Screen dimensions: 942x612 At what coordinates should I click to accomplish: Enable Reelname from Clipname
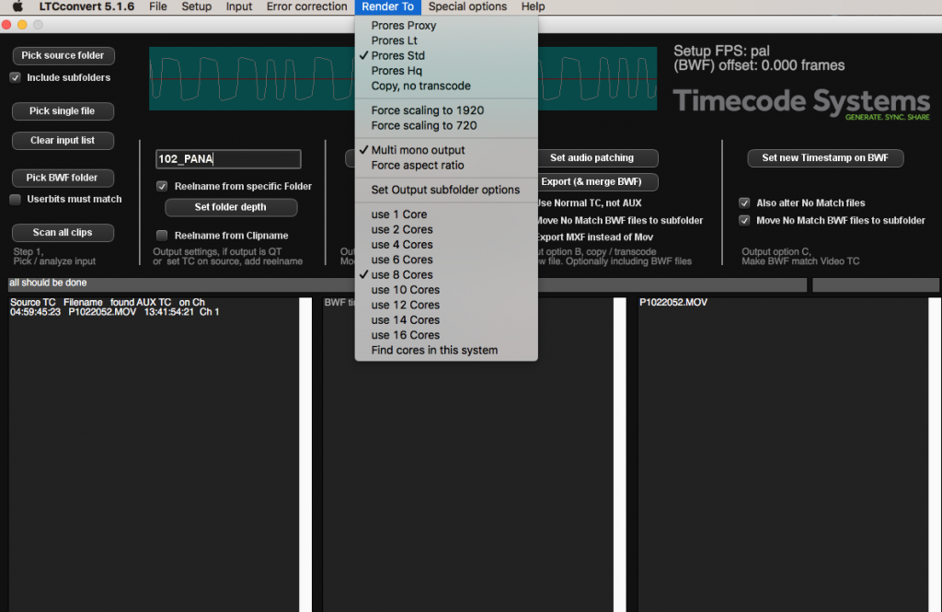[x=162, y=236]
